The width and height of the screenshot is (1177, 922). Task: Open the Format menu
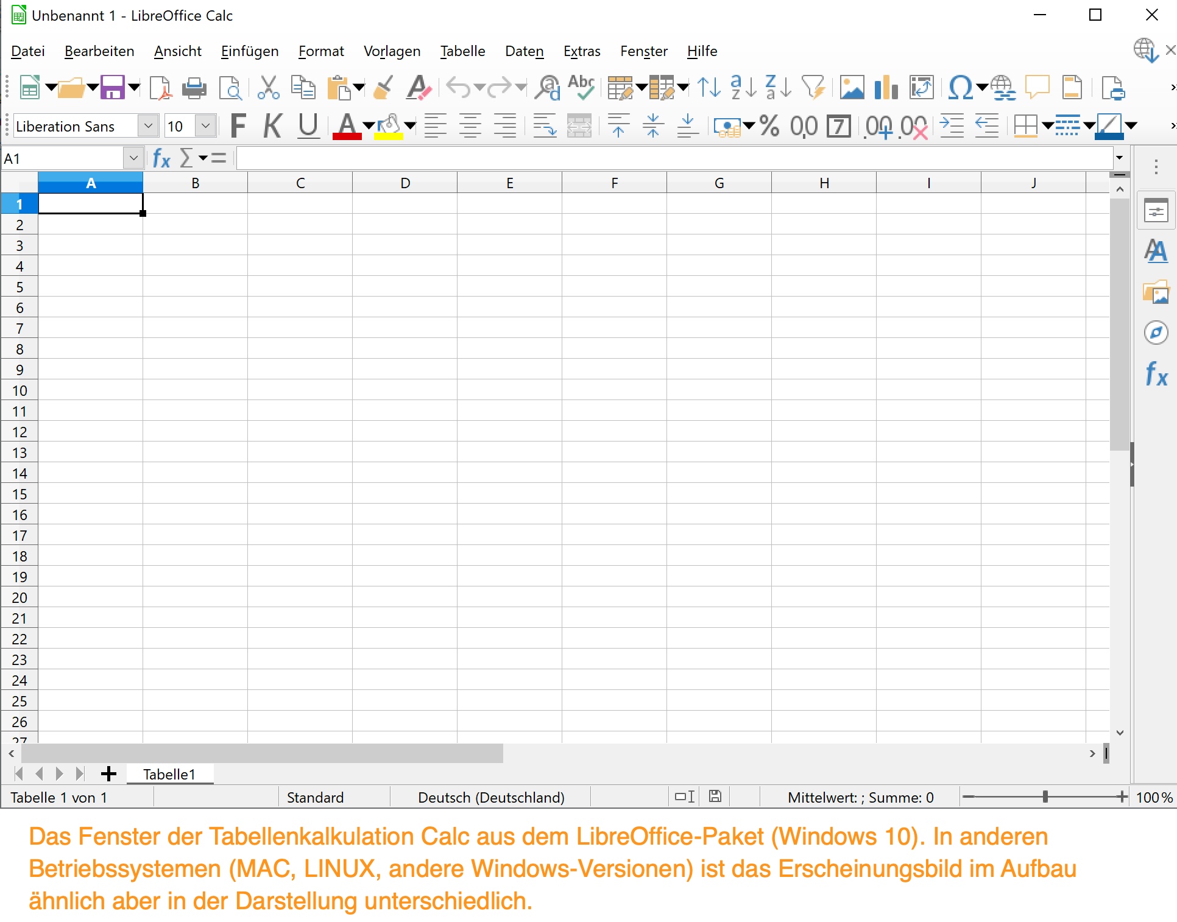click(x=321, y=51)
